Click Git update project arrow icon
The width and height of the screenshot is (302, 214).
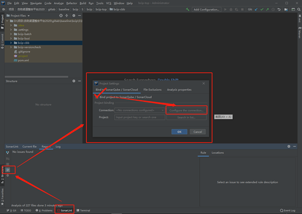click(x=256, y=9)
